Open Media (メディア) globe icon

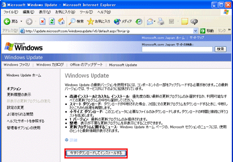pos(117,22)
